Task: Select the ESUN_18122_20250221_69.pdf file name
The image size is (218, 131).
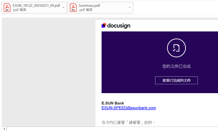Action: (x=36, y=6)
